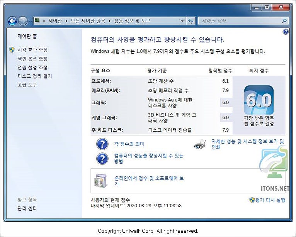Go to 제어판 홈 in the sidebar
This screenshot has width=296, height=237.
coord(27,36)
